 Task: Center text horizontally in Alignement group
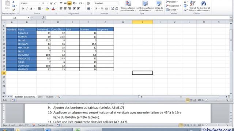65,8
